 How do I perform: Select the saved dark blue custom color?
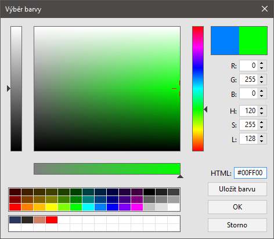tap(15, 220)
